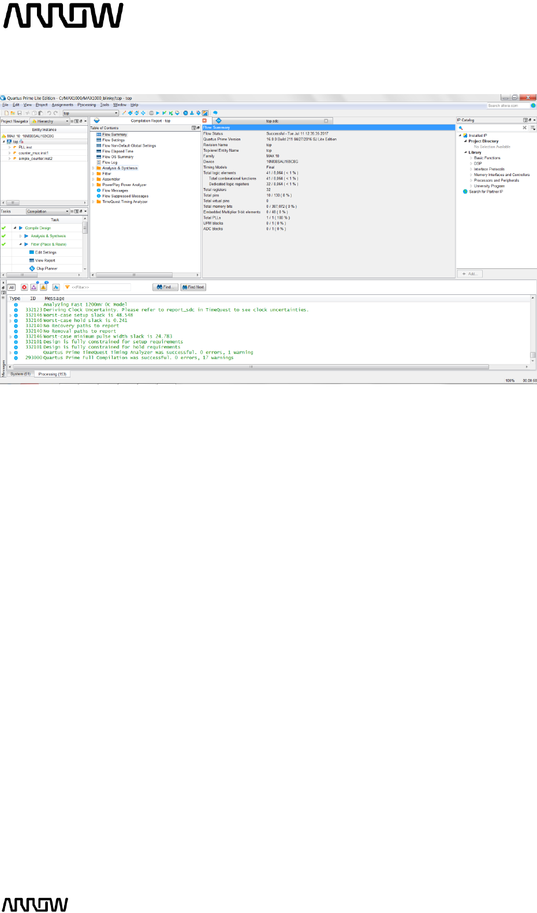
Task: Expand TimeQuest Timing Analyzer report folder
Action: pyautogui.click(x=93, y=202)
